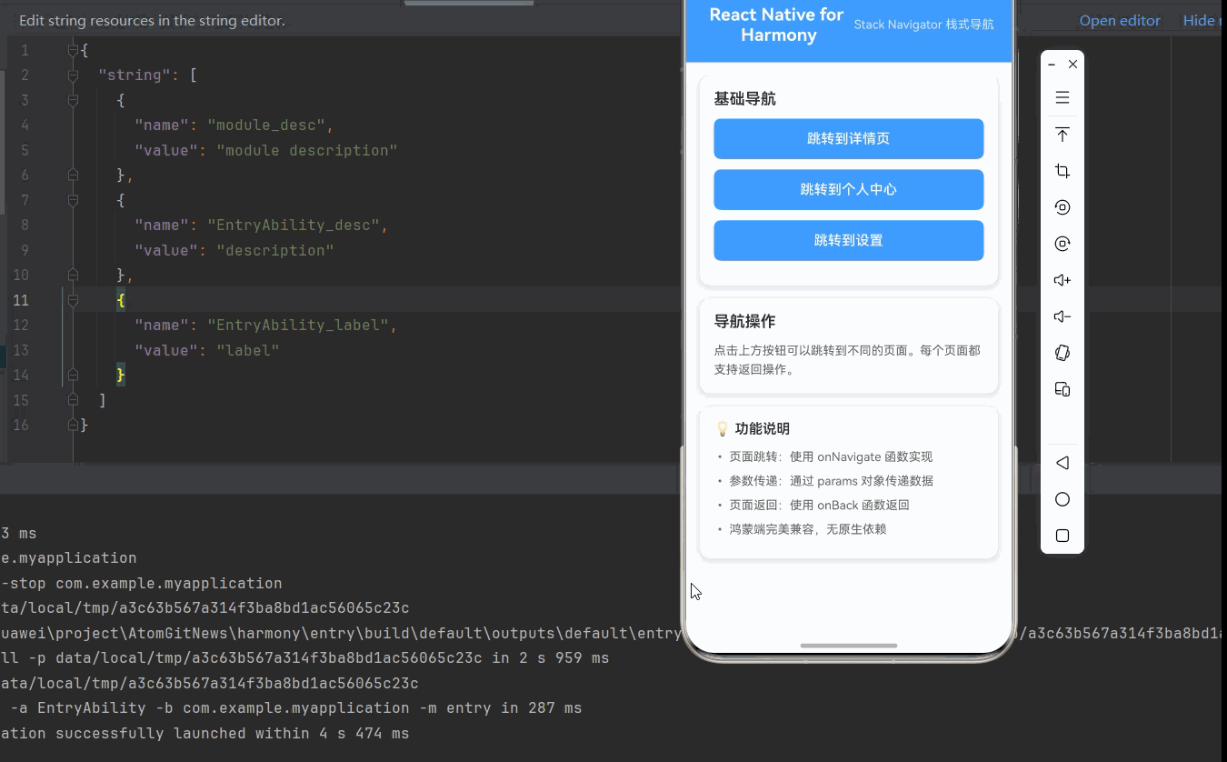Click the Stack Navigator 栈式导航 subtitle

coord(923,25)
